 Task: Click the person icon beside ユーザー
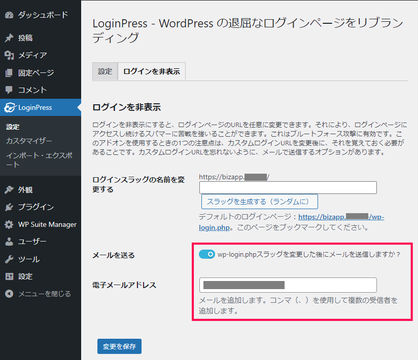click(9, 242)
